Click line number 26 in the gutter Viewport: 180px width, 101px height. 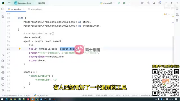coord(8,49)
